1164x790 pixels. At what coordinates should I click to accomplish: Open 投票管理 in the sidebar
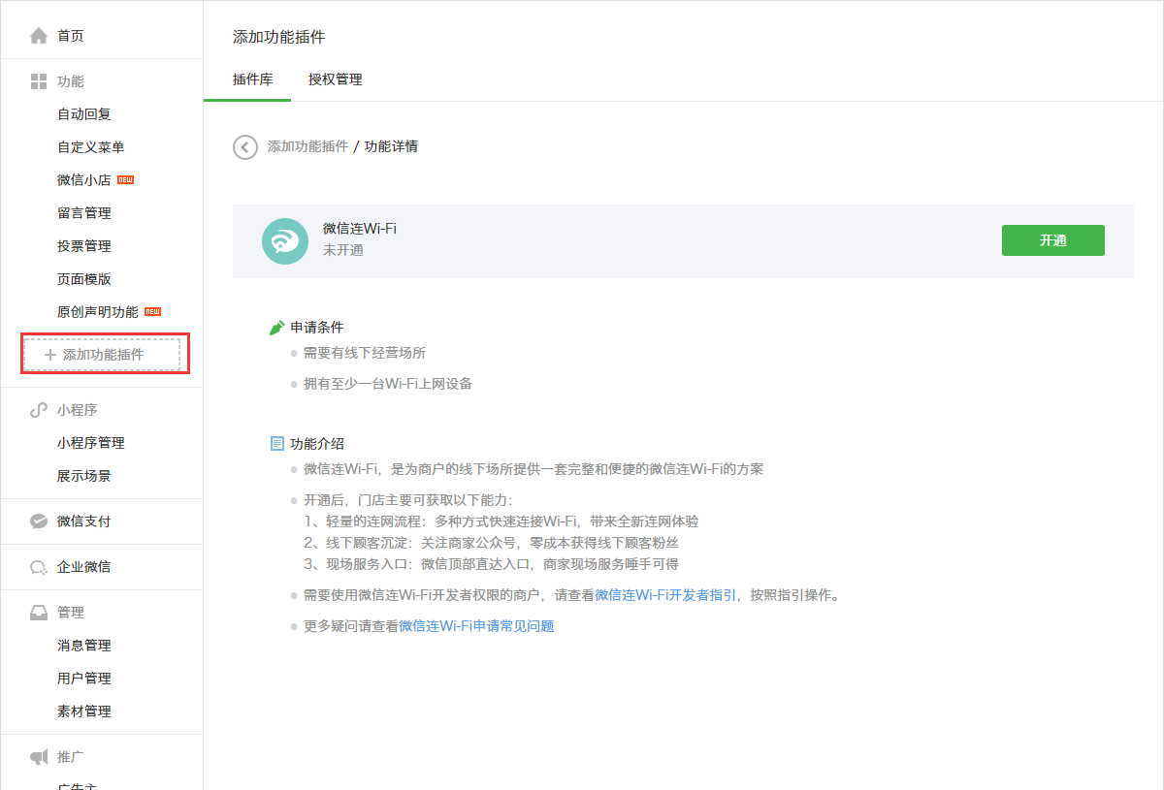(x=84, y=246)
